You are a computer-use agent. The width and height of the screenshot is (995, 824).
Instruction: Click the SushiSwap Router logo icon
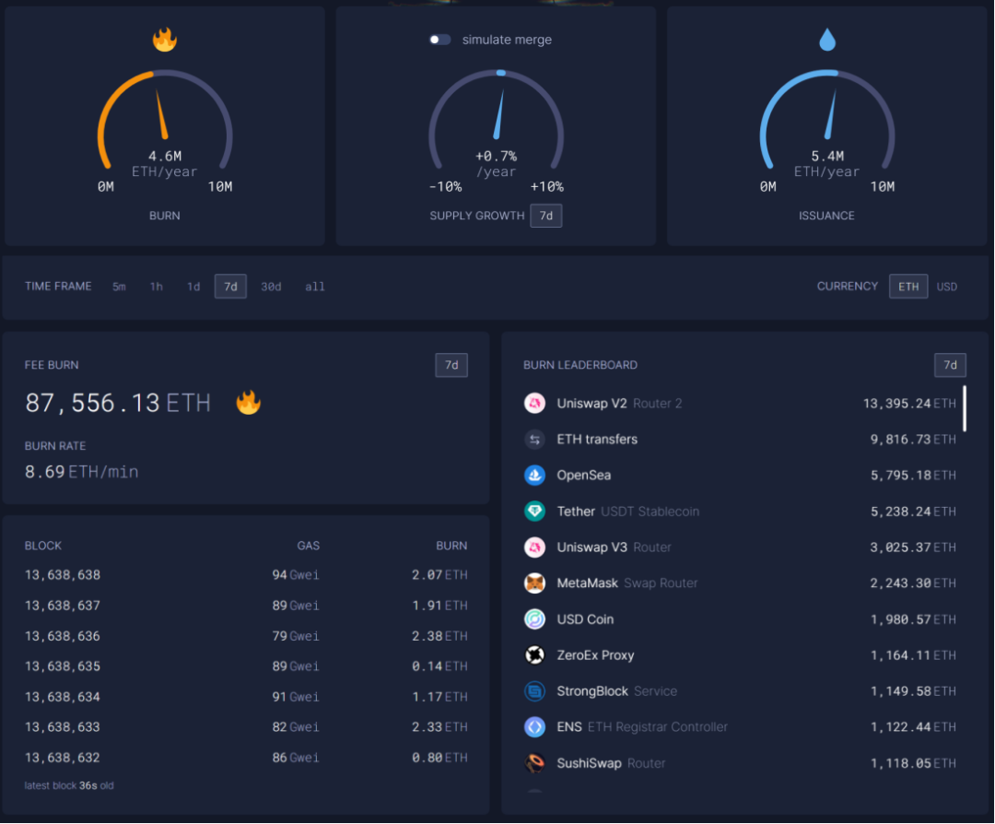(x=535, y=763)
